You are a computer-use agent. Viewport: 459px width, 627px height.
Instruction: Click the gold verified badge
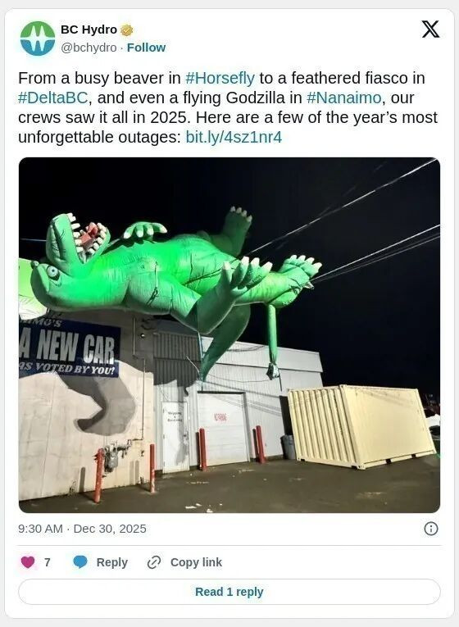click(x=127, y=30)
